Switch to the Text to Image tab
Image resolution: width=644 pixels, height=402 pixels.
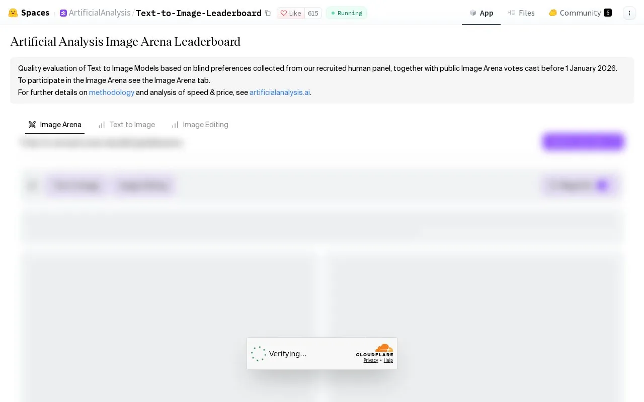pyautogui.click(x=126, y=125)
